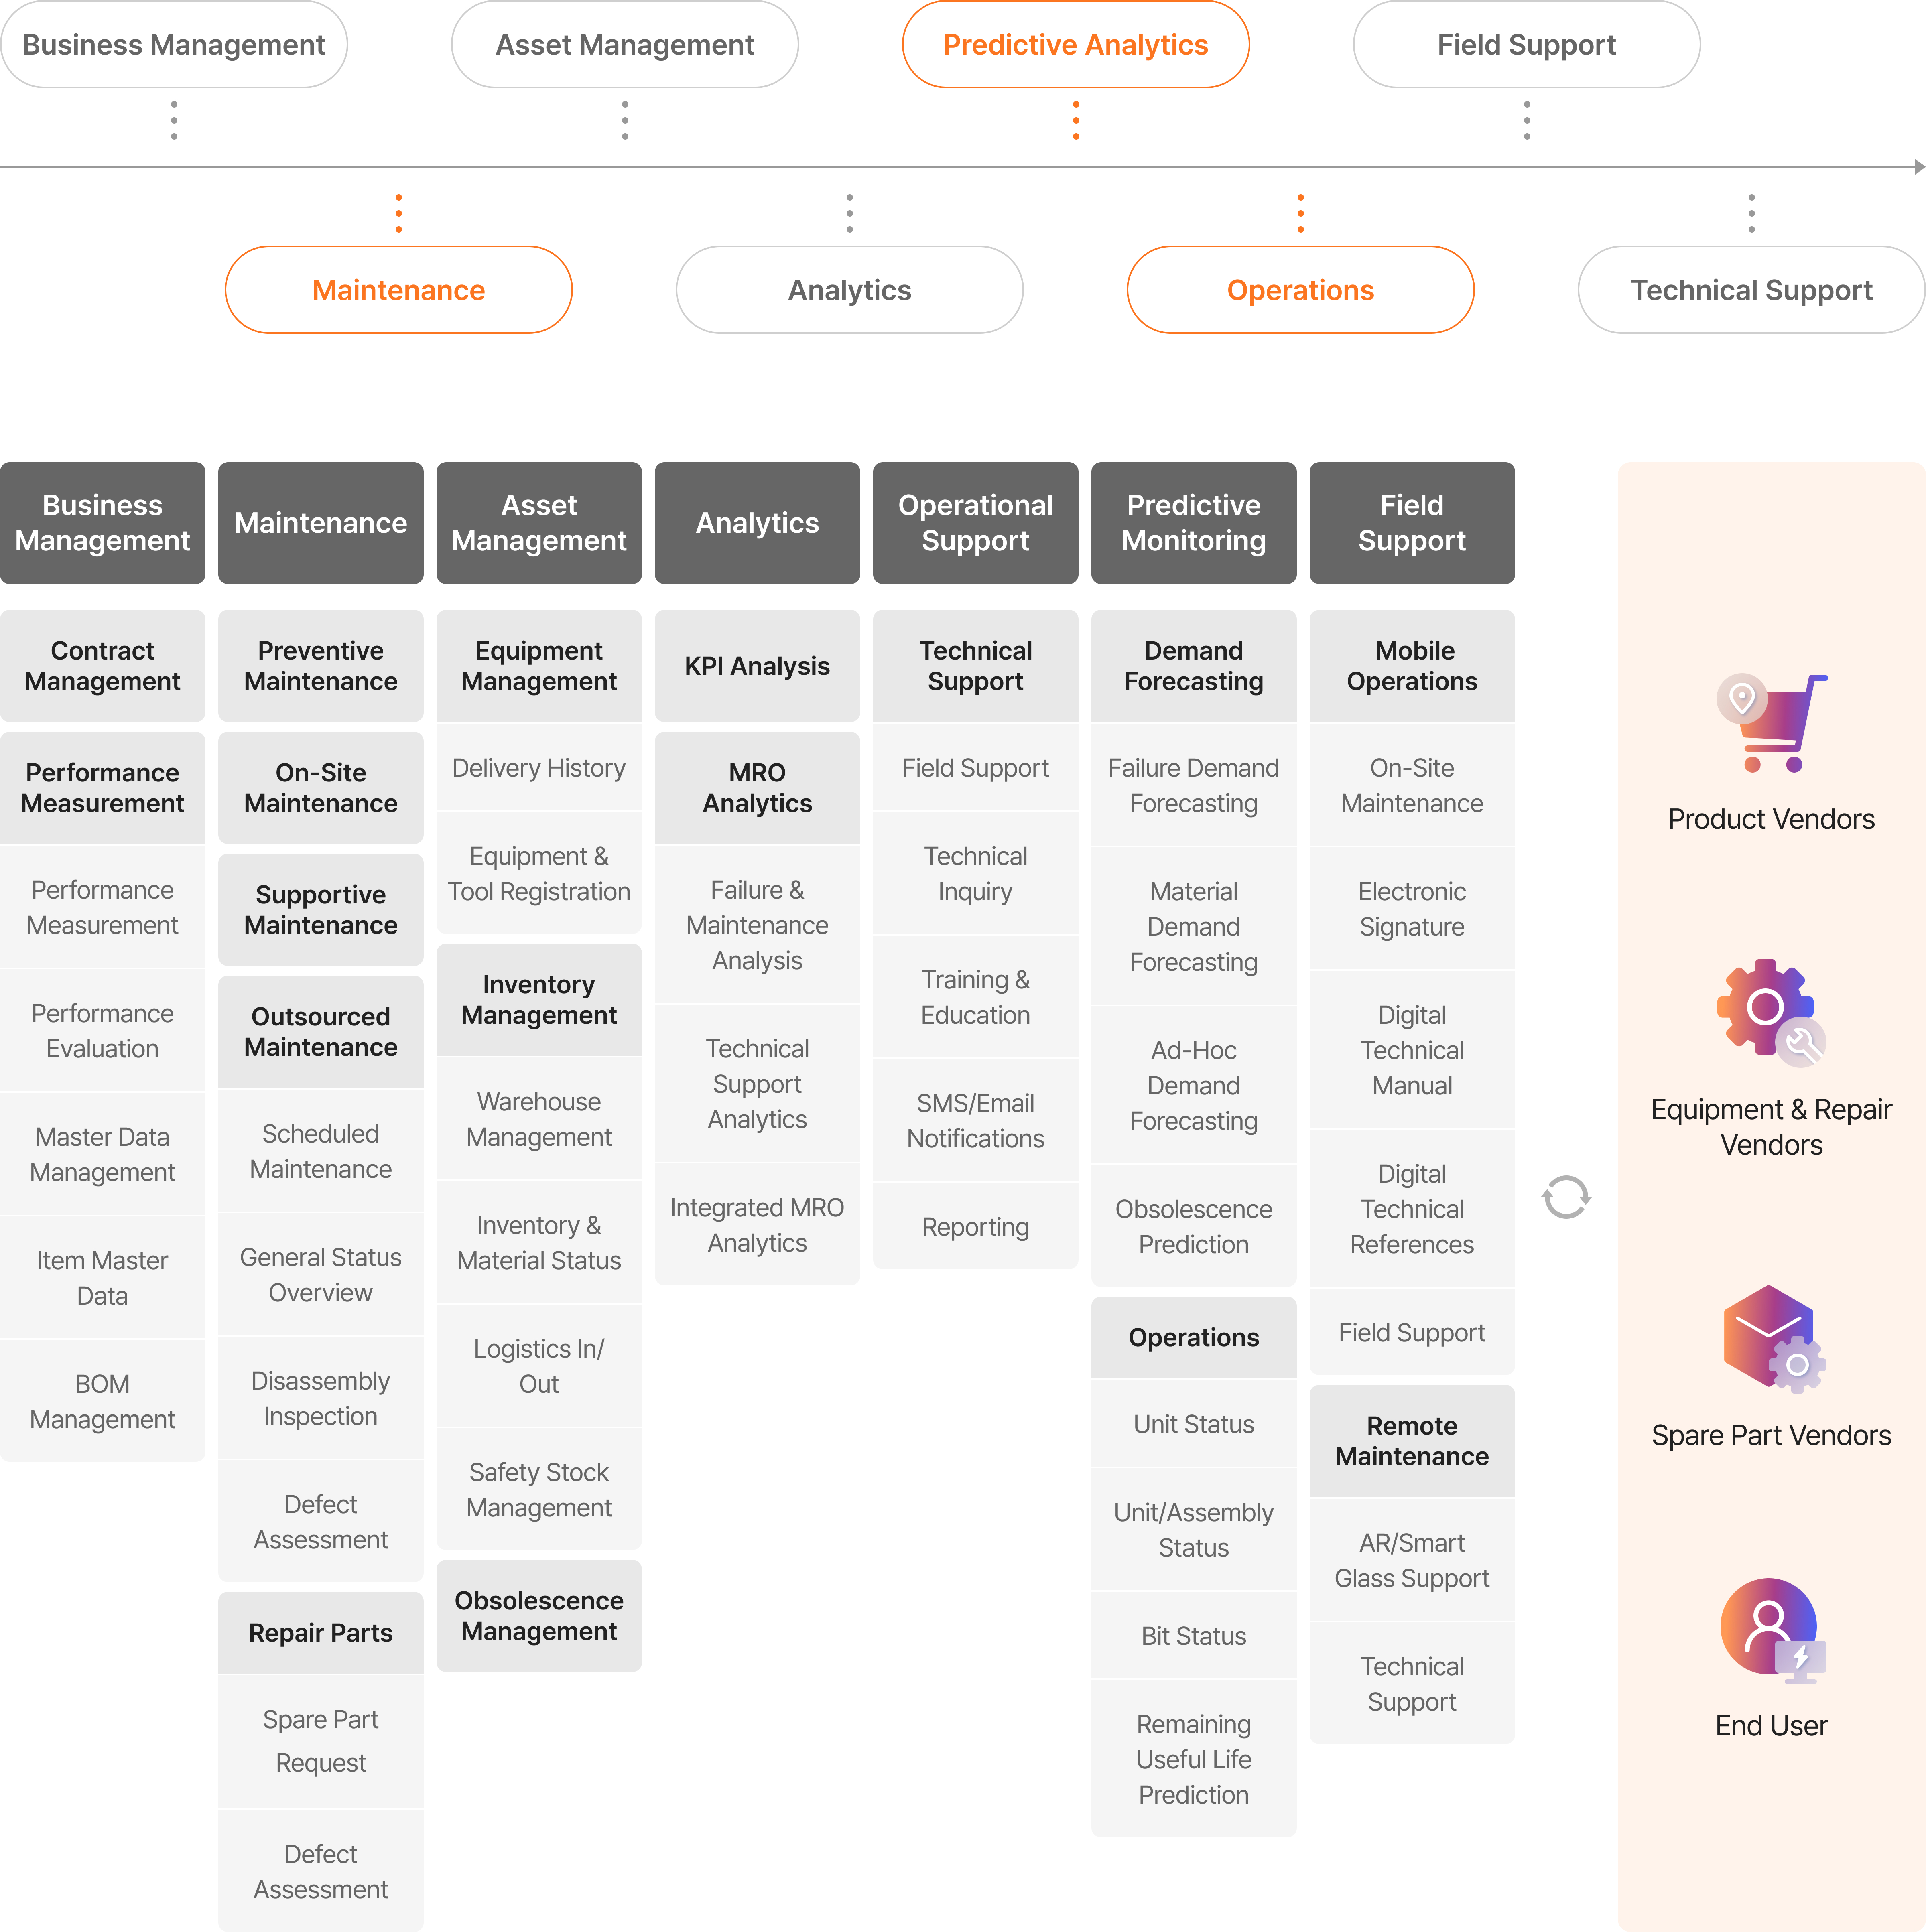Open the Operations pill tab
Image resolution: width=1926 pixels, height=1932 pixels.
pyautogui.click(x=1300, y=290)
